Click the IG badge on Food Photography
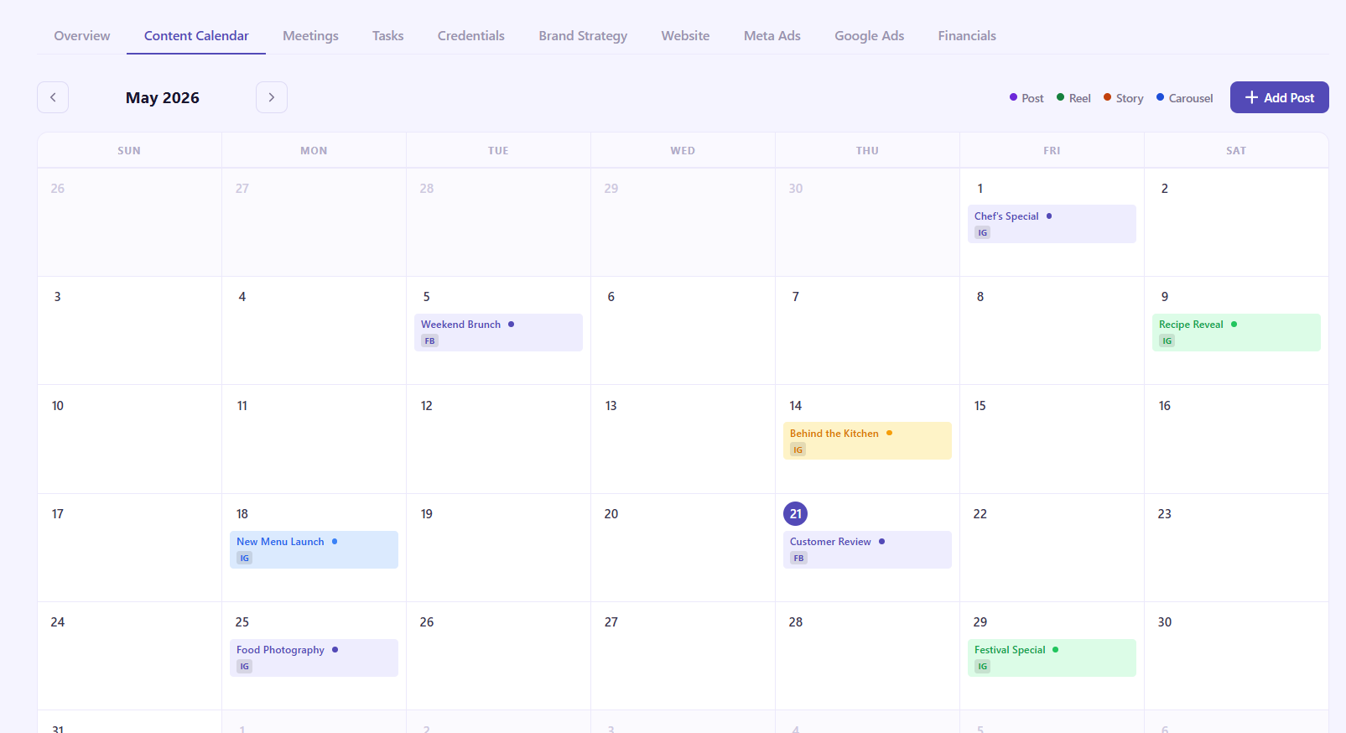 [244, 666]
